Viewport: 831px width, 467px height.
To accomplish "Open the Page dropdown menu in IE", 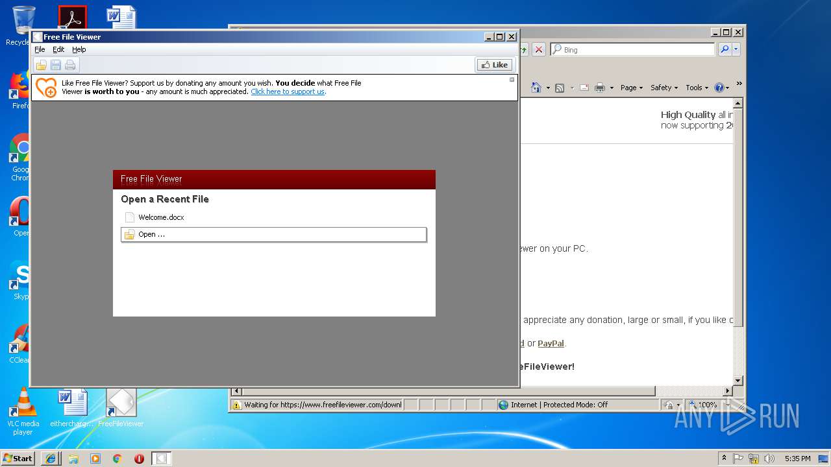I will [x=632, y=88].
